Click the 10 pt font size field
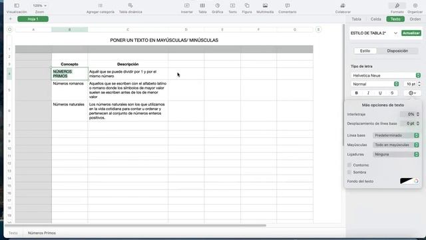426x240 pixels. [x=410, y=84]
